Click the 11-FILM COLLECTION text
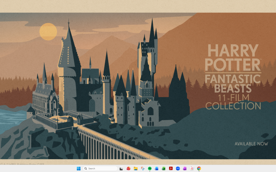The width and height of the screenshot is (276, 172). click(233, 102)
